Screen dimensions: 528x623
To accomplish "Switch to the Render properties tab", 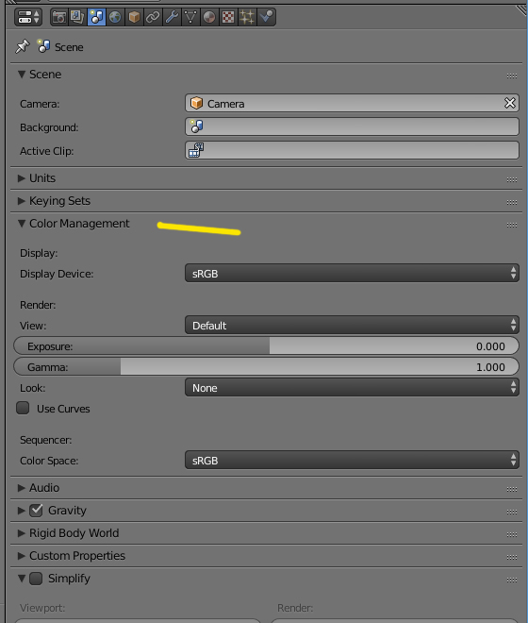I will point(58,17).
